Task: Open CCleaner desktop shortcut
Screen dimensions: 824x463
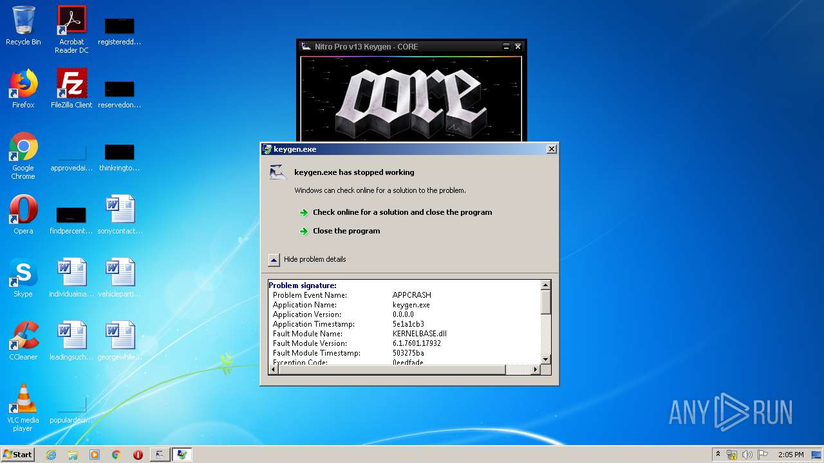Action: 23,341
